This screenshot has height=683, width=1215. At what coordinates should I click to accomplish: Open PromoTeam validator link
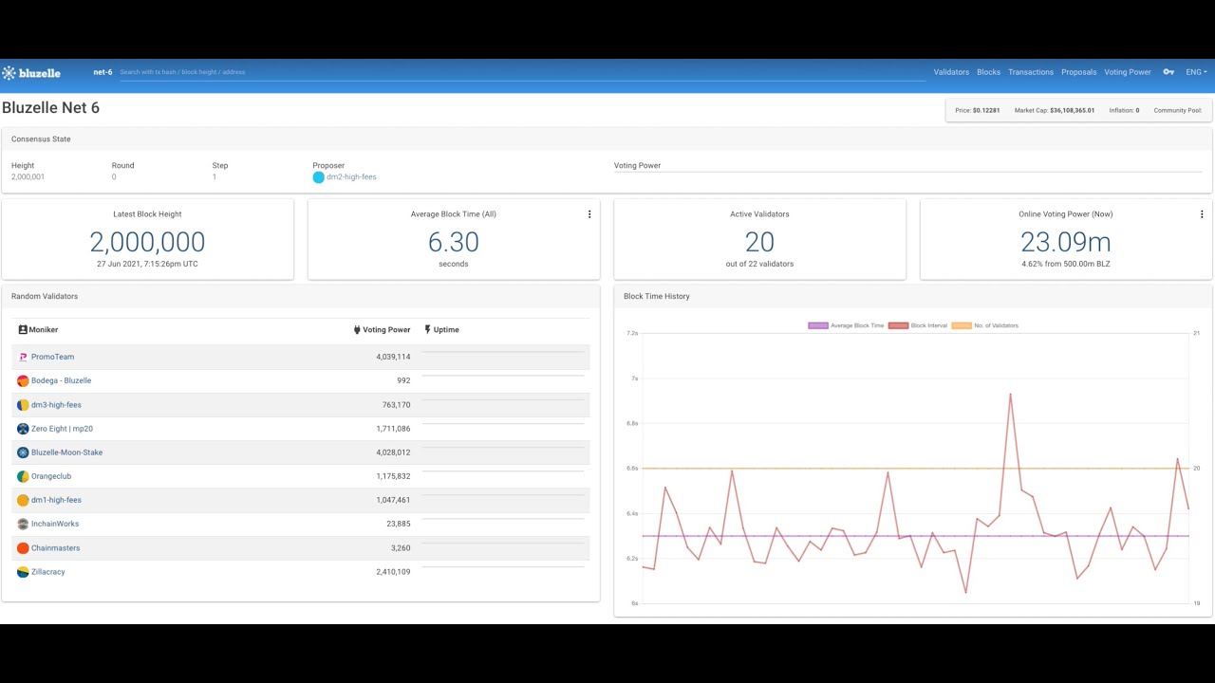(x=52, y=357)
